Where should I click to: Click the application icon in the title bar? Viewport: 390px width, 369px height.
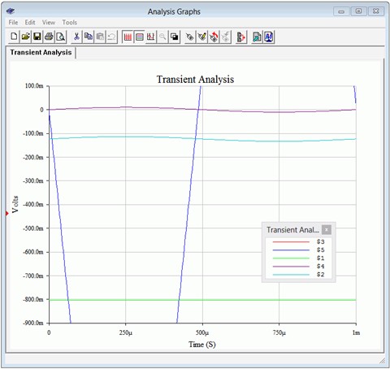[x=11, y=11]
